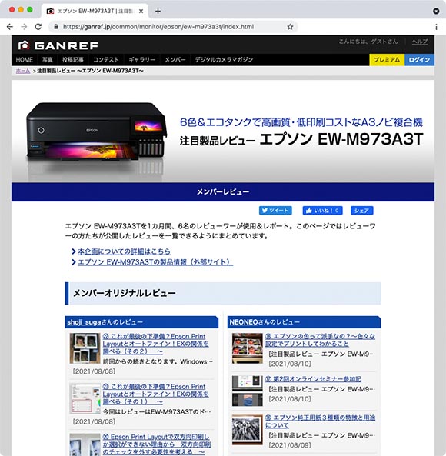446x456 pixels.
Task: Click the browser forward arrow
Action: 24,27
